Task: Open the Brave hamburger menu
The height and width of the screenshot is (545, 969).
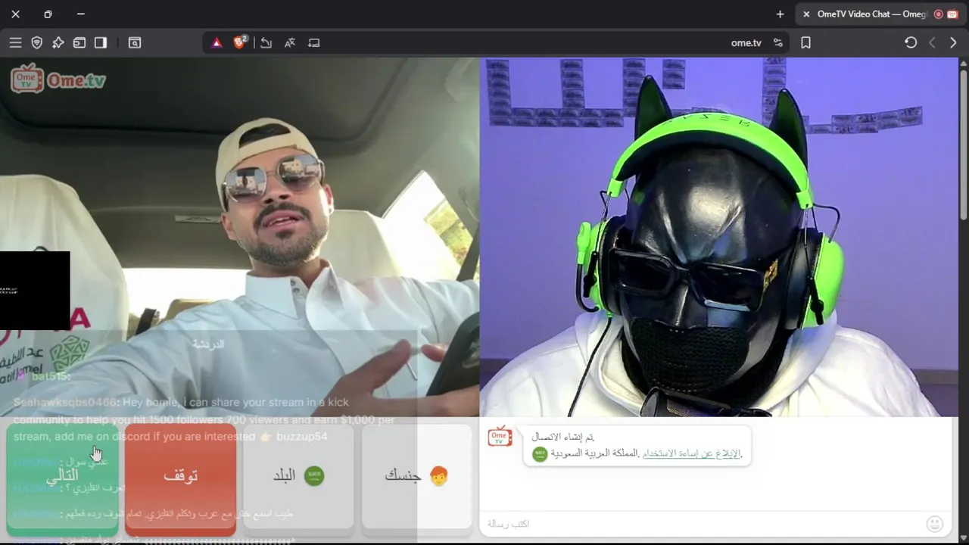Action: pyautogui.click(x=15, y=43)
